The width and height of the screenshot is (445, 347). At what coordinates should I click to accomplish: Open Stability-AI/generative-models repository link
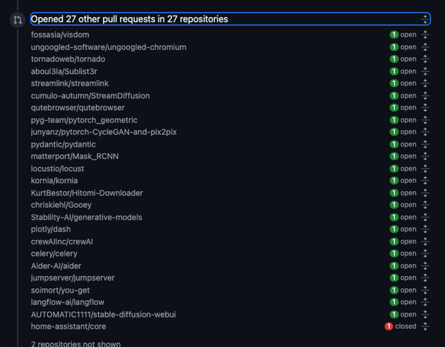point(86,217)
